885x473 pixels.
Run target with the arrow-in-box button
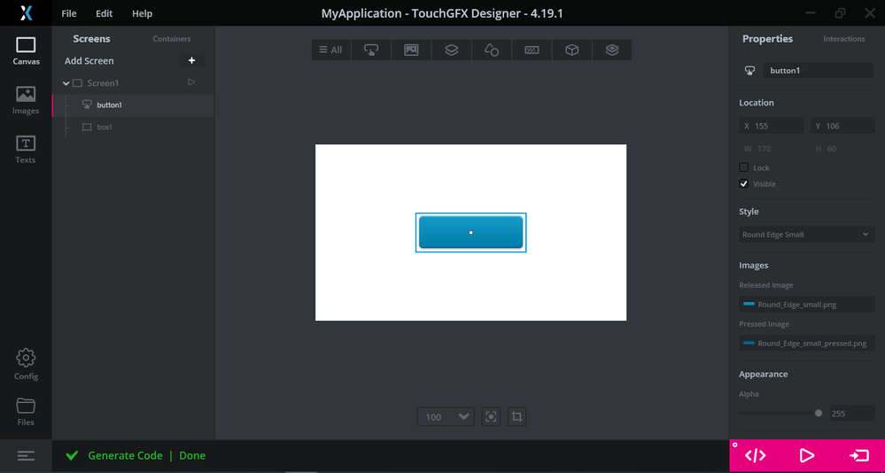pyautogui.click(x=859, y=455)
